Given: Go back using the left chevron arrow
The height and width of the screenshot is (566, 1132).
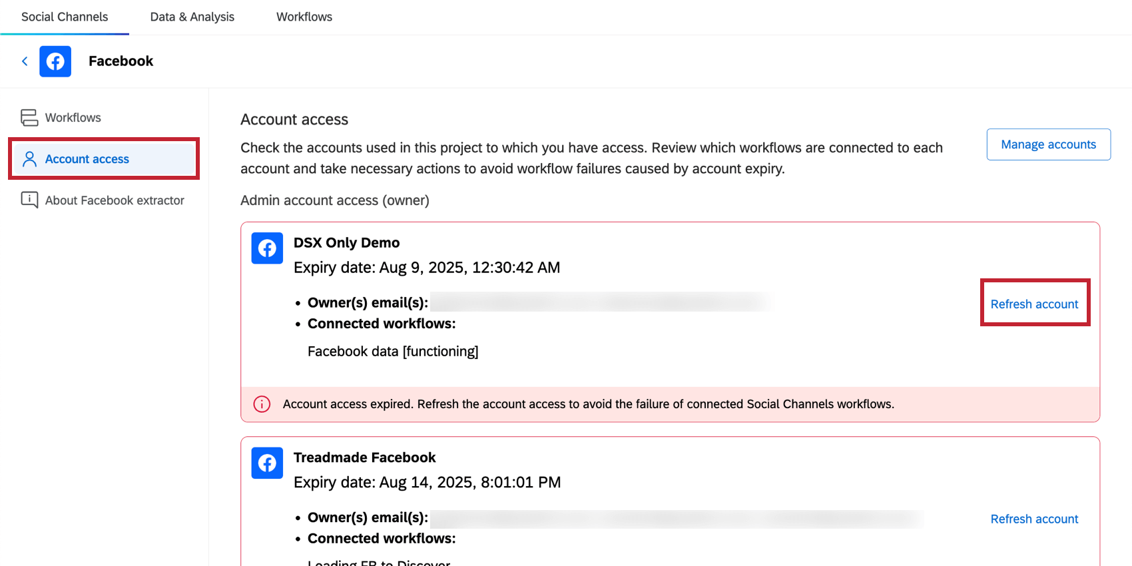Looking at the screenshot, I should click(25, 61).
